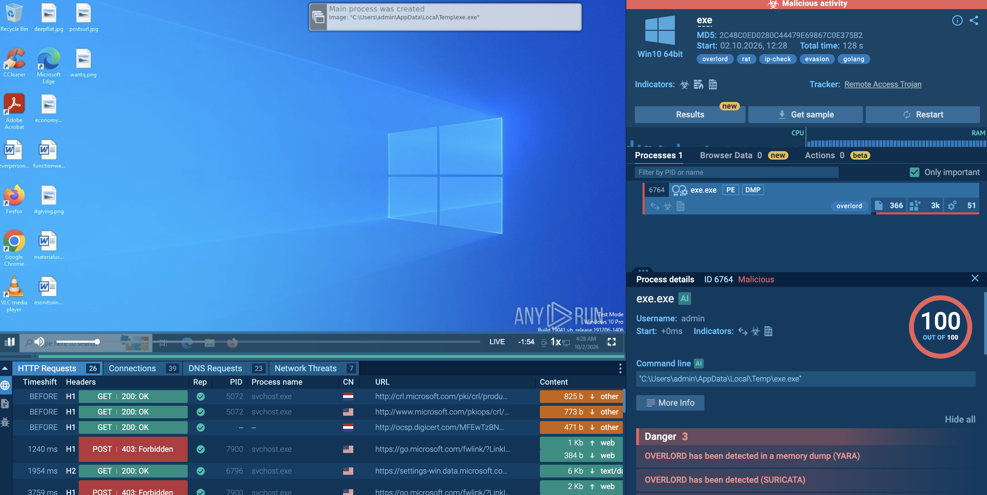Click the registry changes 3k icon
The image size is (987, 495).
915,205
